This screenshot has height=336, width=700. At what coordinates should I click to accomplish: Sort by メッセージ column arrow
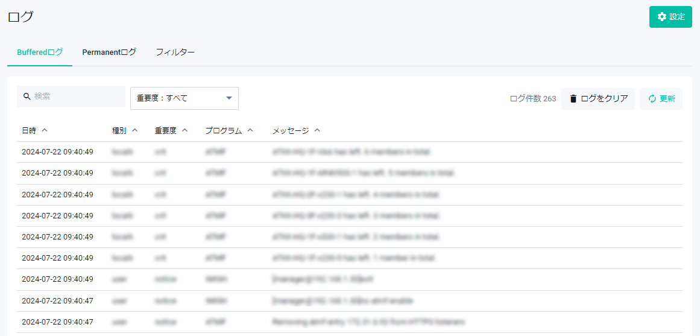point(317,130)
